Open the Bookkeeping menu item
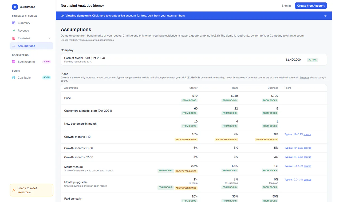Viewport: 339px width, 202px height. 31,62
